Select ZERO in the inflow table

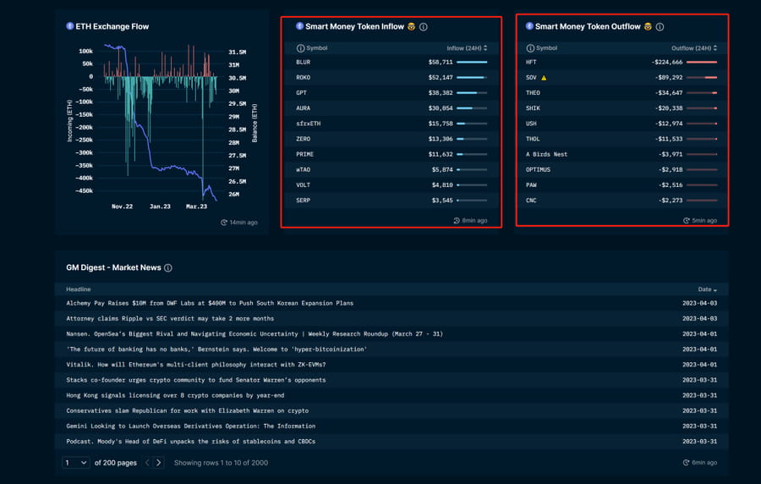(x=303, y=139)
